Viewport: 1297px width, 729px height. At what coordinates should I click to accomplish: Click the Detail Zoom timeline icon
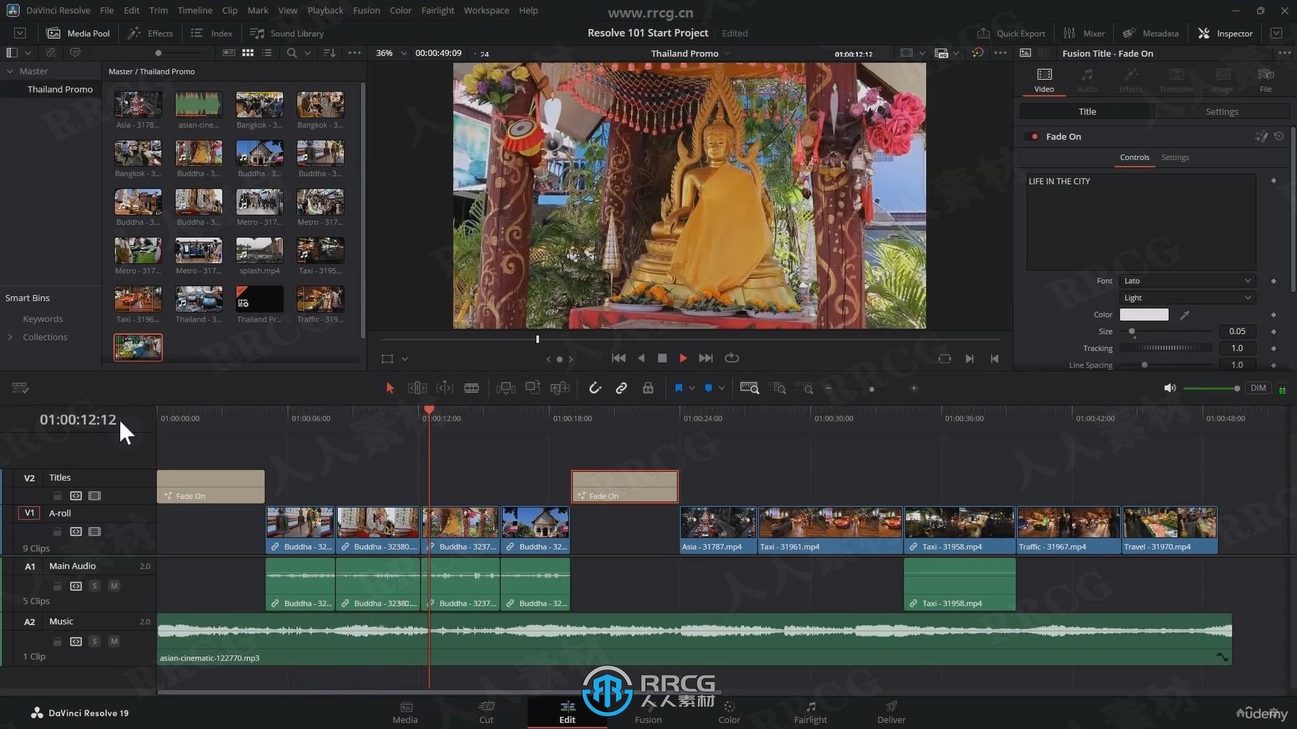pyautogui.click(x=778, y=388)
